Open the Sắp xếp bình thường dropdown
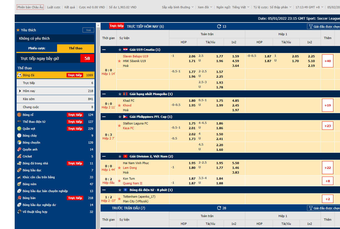Viewport: 340px width, 229px height. [x=178, y=7]
